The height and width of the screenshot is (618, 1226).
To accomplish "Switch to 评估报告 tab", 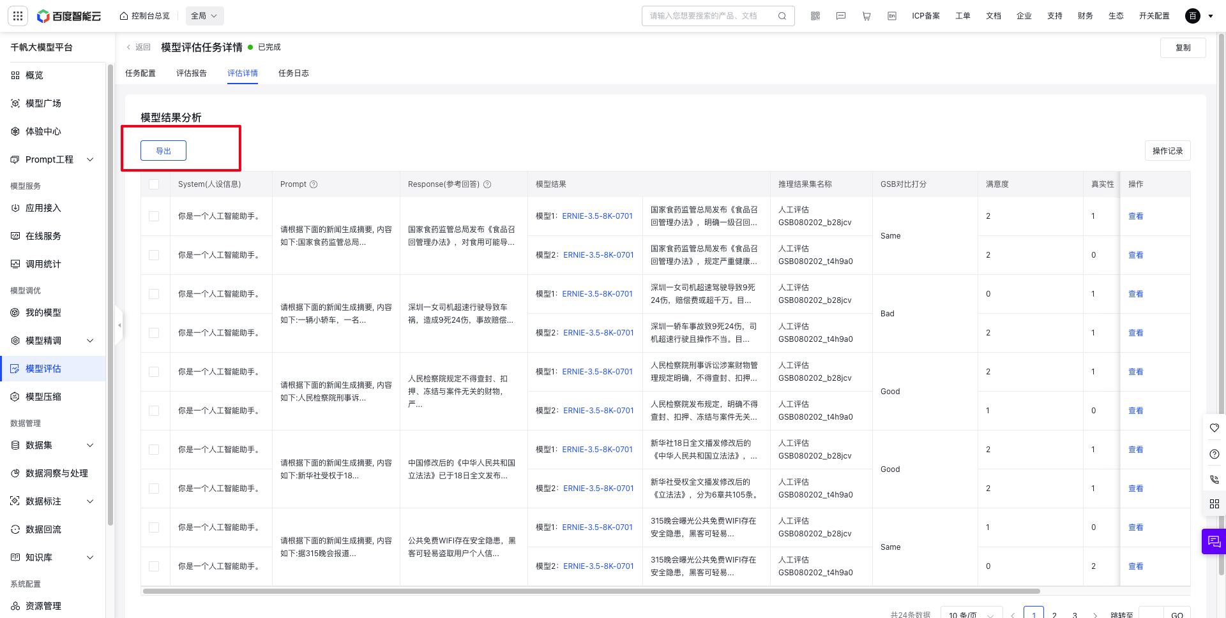I will [192, 73].
